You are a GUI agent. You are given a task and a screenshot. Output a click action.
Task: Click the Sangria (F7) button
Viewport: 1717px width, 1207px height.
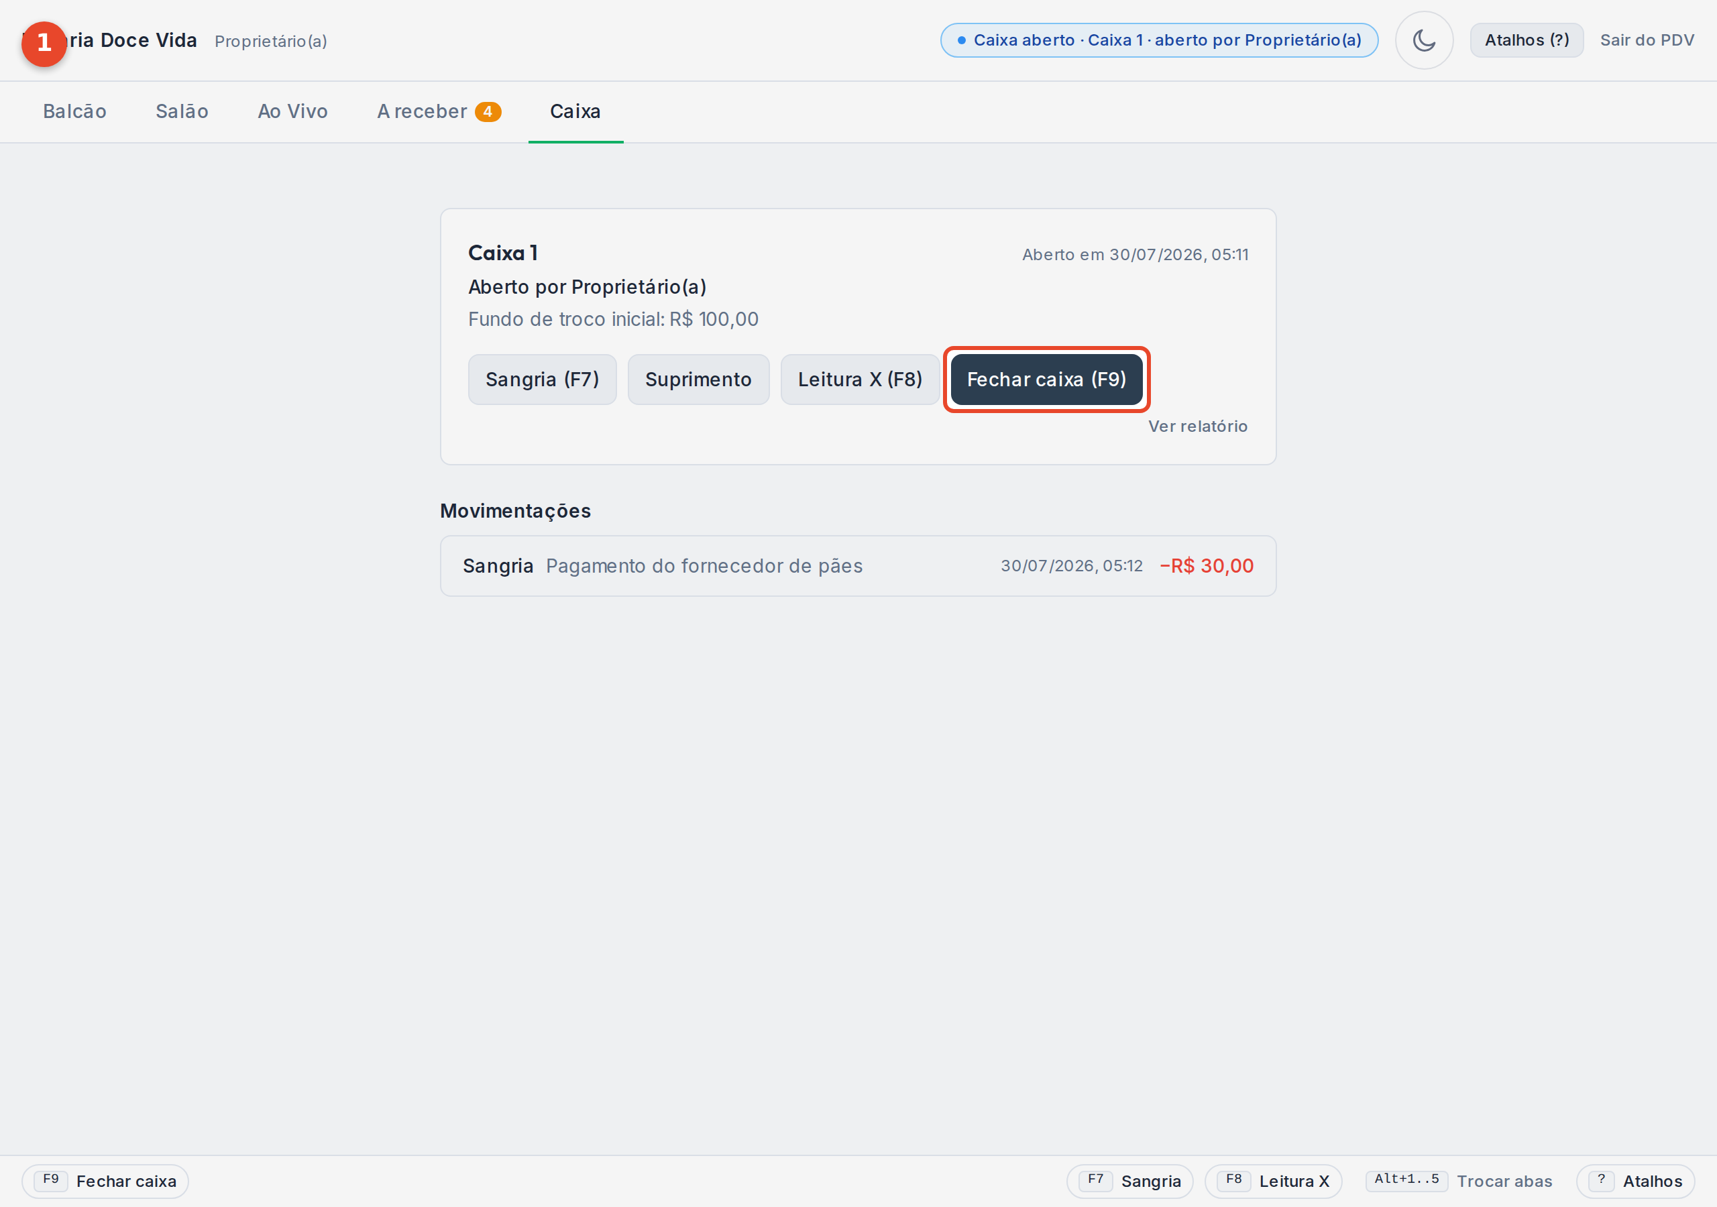pyautogui.click(x=542, y=379)
